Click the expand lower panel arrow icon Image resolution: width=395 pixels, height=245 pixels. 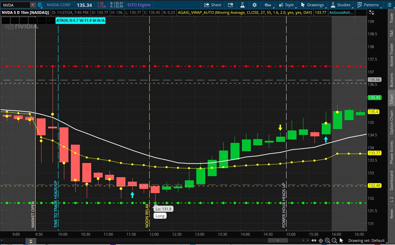click(31, 241)
